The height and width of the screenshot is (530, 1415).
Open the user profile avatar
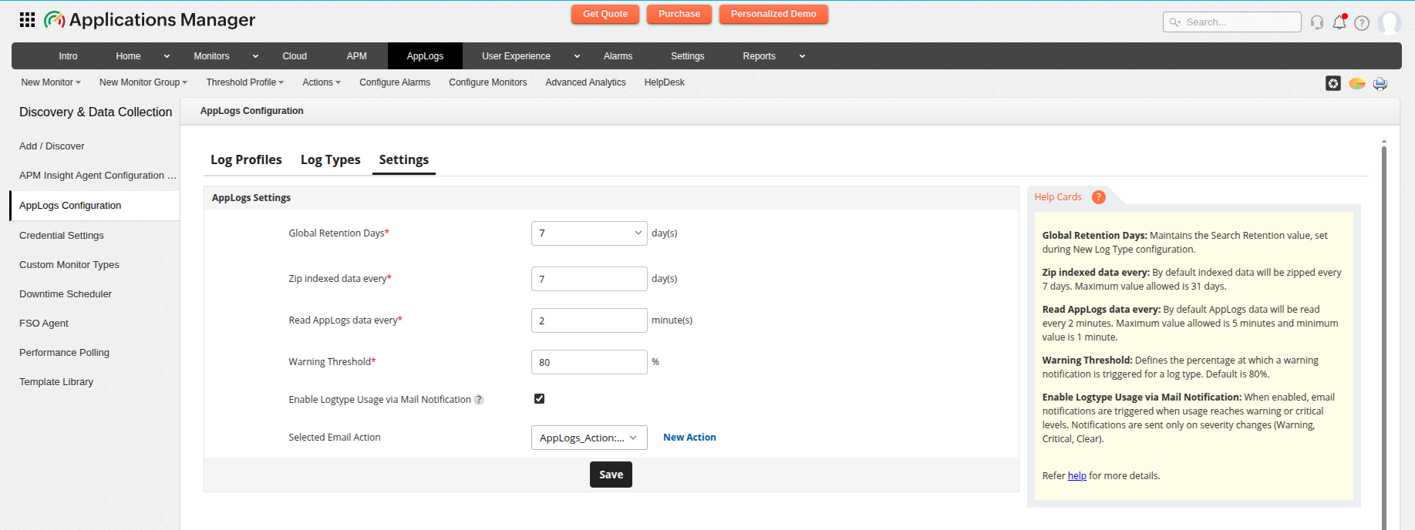(1390, 22)
